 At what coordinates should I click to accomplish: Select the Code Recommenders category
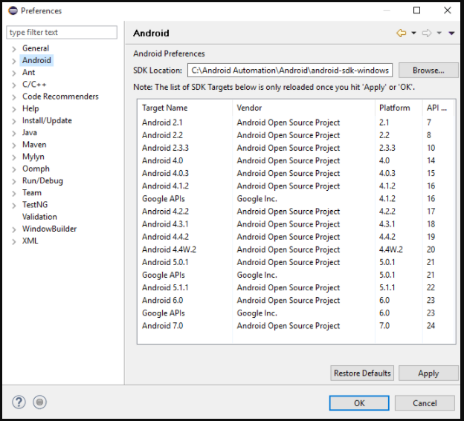click(60, 97)
